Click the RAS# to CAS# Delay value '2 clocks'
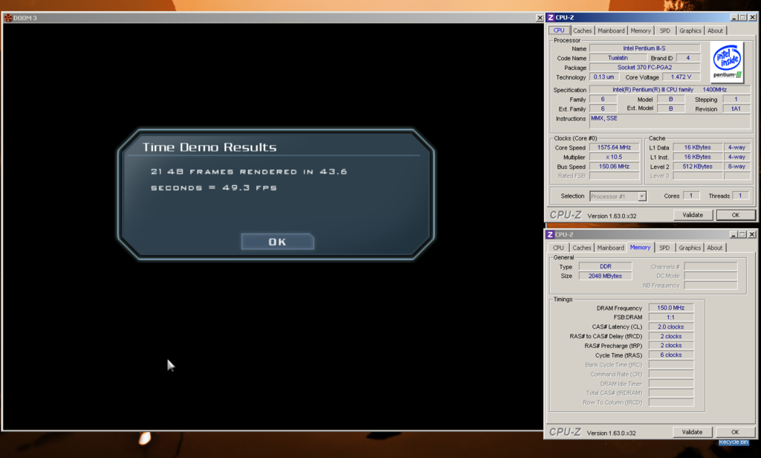Screen dimensions: 761x458 671,337
